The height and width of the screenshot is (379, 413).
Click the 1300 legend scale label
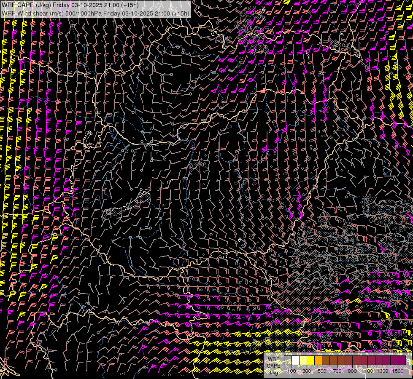(x=383, y=371)
